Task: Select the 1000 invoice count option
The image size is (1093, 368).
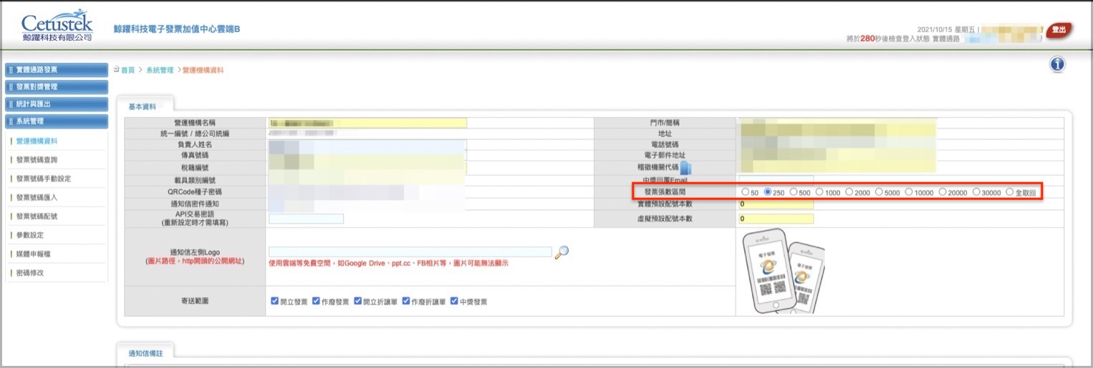Action: (x=819, y=192)
